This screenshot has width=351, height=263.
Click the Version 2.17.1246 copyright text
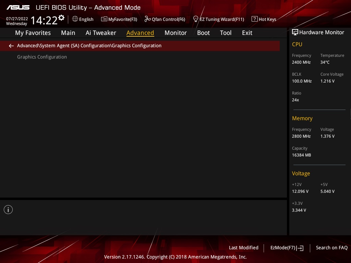coord(175,257)
